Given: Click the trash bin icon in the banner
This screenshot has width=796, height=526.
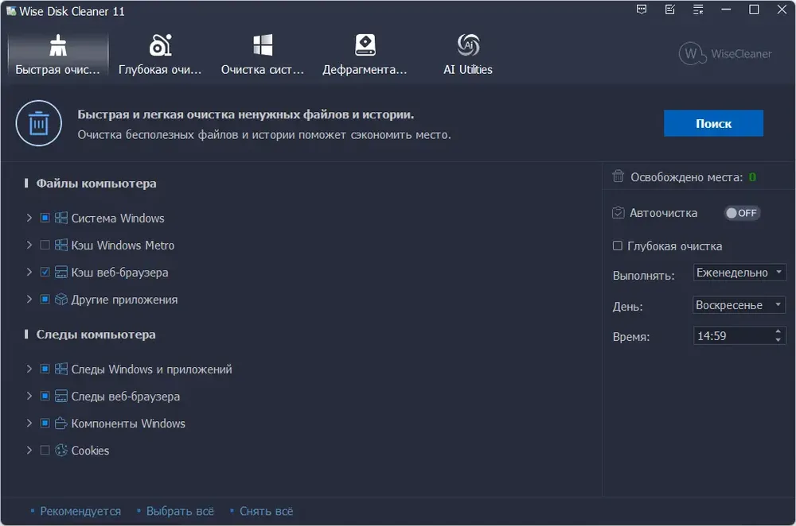Looking at the screenshot, I should [x=38, y=124].
